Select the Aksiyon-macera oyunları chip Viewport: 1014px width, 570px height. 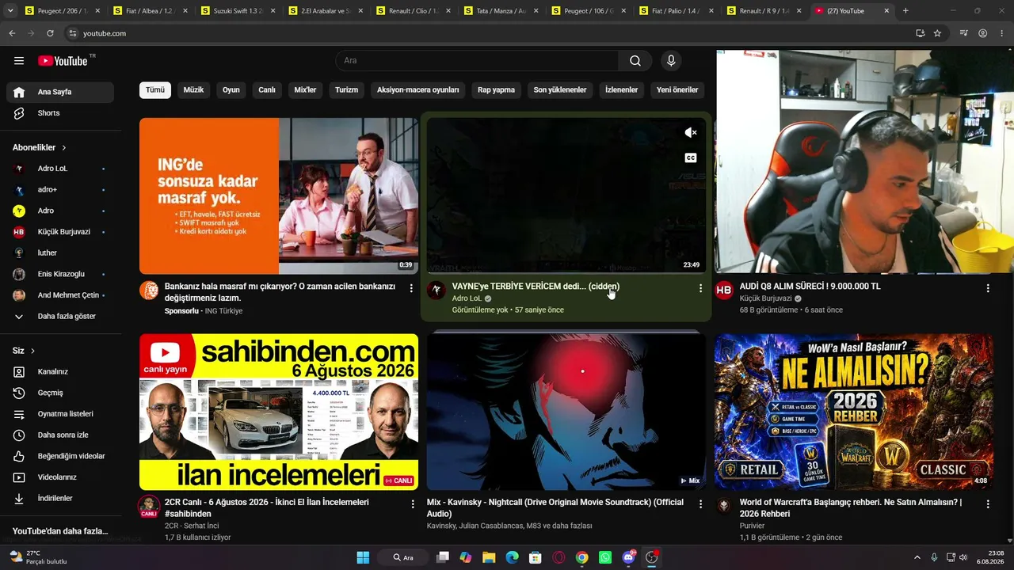tap(418, 90)
